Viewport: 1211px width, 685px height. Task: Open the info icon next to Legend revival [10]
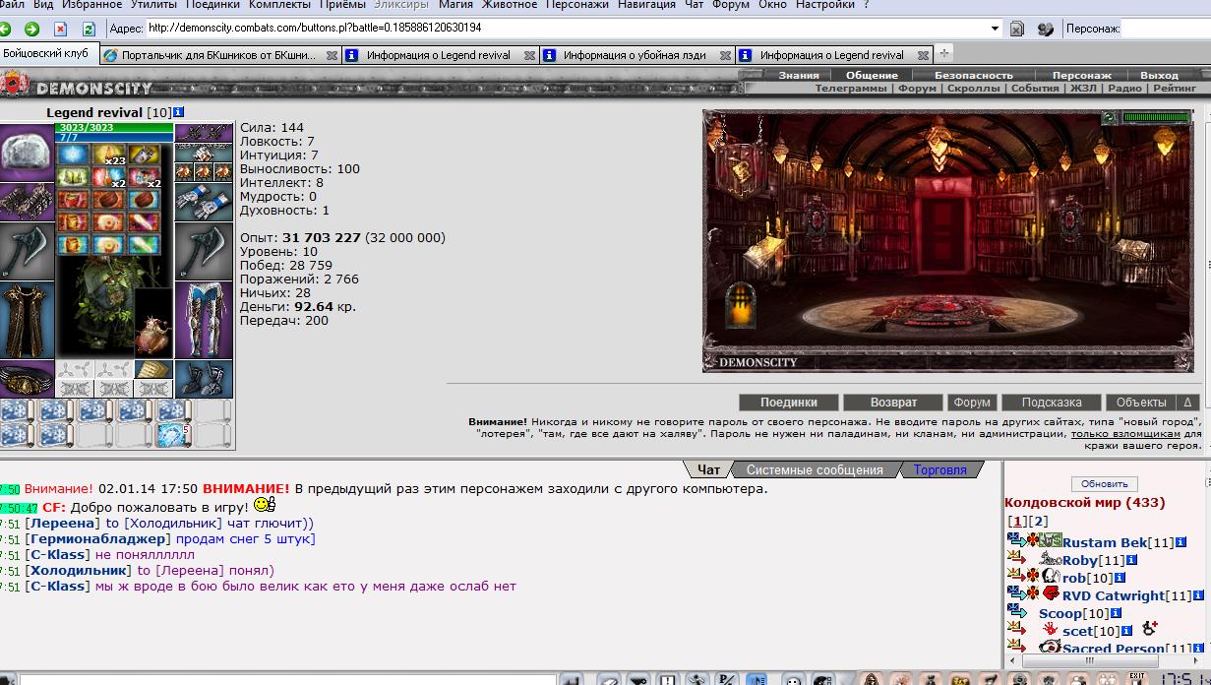[x=178, y=112]
